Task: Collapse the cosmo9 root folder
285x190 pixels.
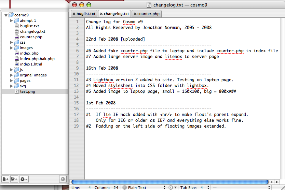Action: [x=6, y=15]
